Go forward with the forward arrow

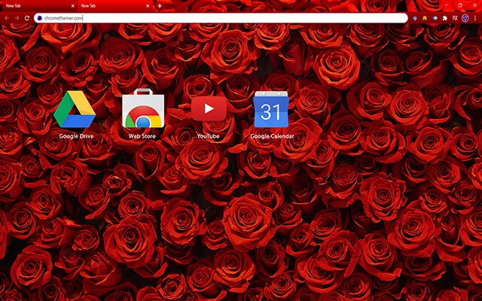17,18
